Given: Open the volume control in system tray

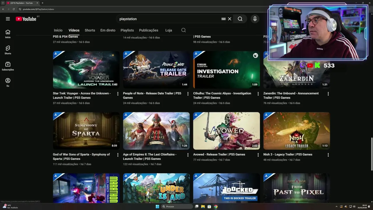Looking at the screenshot, I should [x=354, y=206].
